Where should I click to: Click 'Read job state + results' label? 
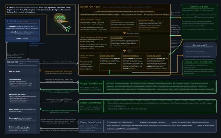59,92
